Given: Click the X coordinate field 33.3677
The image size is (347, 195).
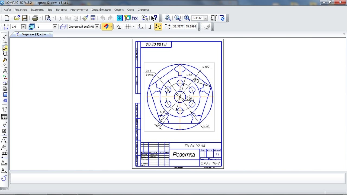Looking at the screenshot, I should (x=178, y=27).
